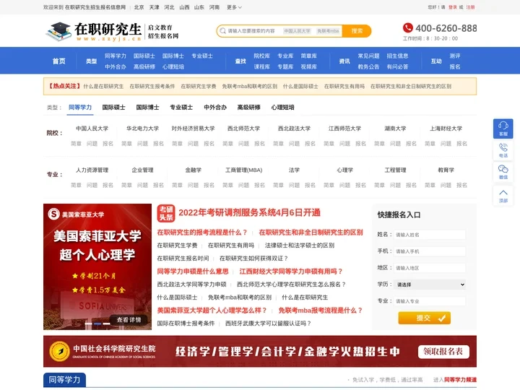The width and height of the screenshot is (520, 390).
Task: Click the orange 搜索 button
Action: [x=357, y=31]
